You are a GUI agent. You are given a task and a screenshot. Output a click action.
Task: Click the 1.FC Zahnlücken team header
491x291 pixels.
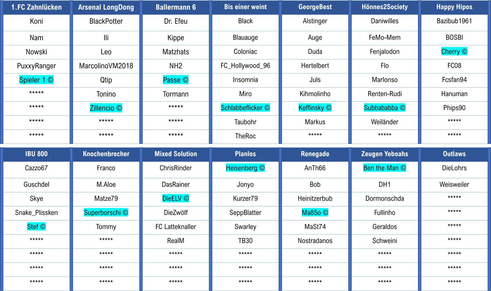[36, 7]
